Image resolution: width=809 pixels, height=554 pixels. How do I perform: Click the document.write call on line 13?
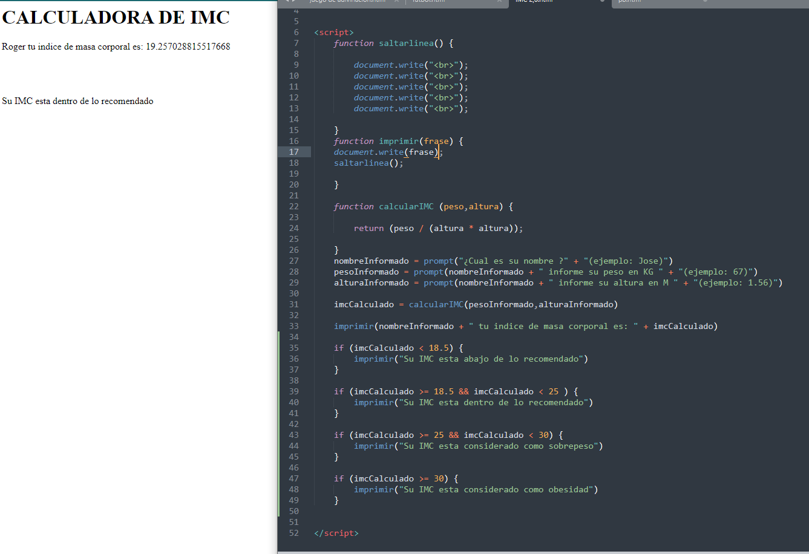411,108
